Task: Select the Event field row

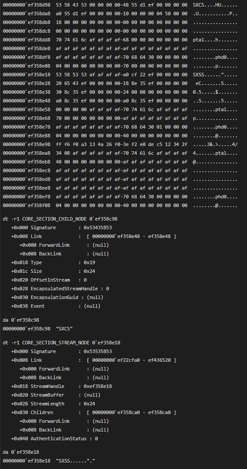Action: coord(56,306)
